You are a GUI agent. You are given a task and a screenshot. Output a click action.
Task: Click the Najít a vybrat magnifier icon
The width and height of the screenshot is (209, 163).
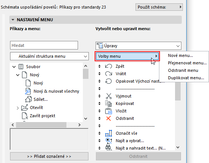tap(109, 141)
